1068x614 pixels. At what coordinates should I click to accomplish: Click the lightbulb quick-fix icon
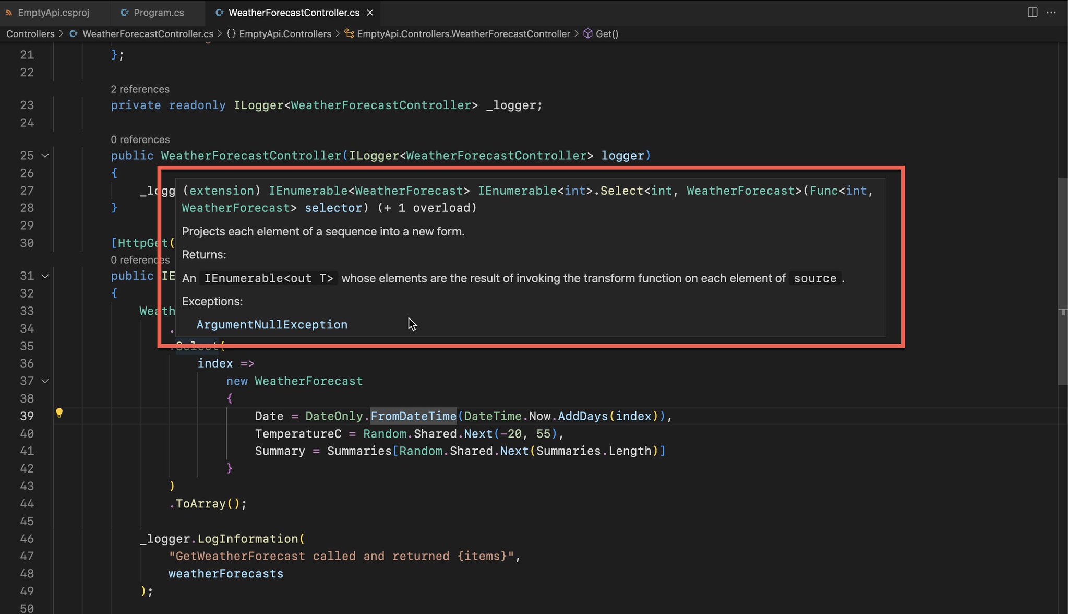[59, 413]
